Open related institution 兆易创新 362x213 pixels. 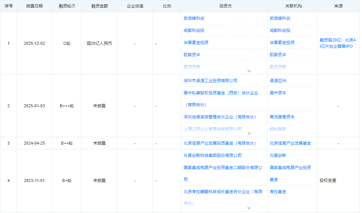coord(278,155)
